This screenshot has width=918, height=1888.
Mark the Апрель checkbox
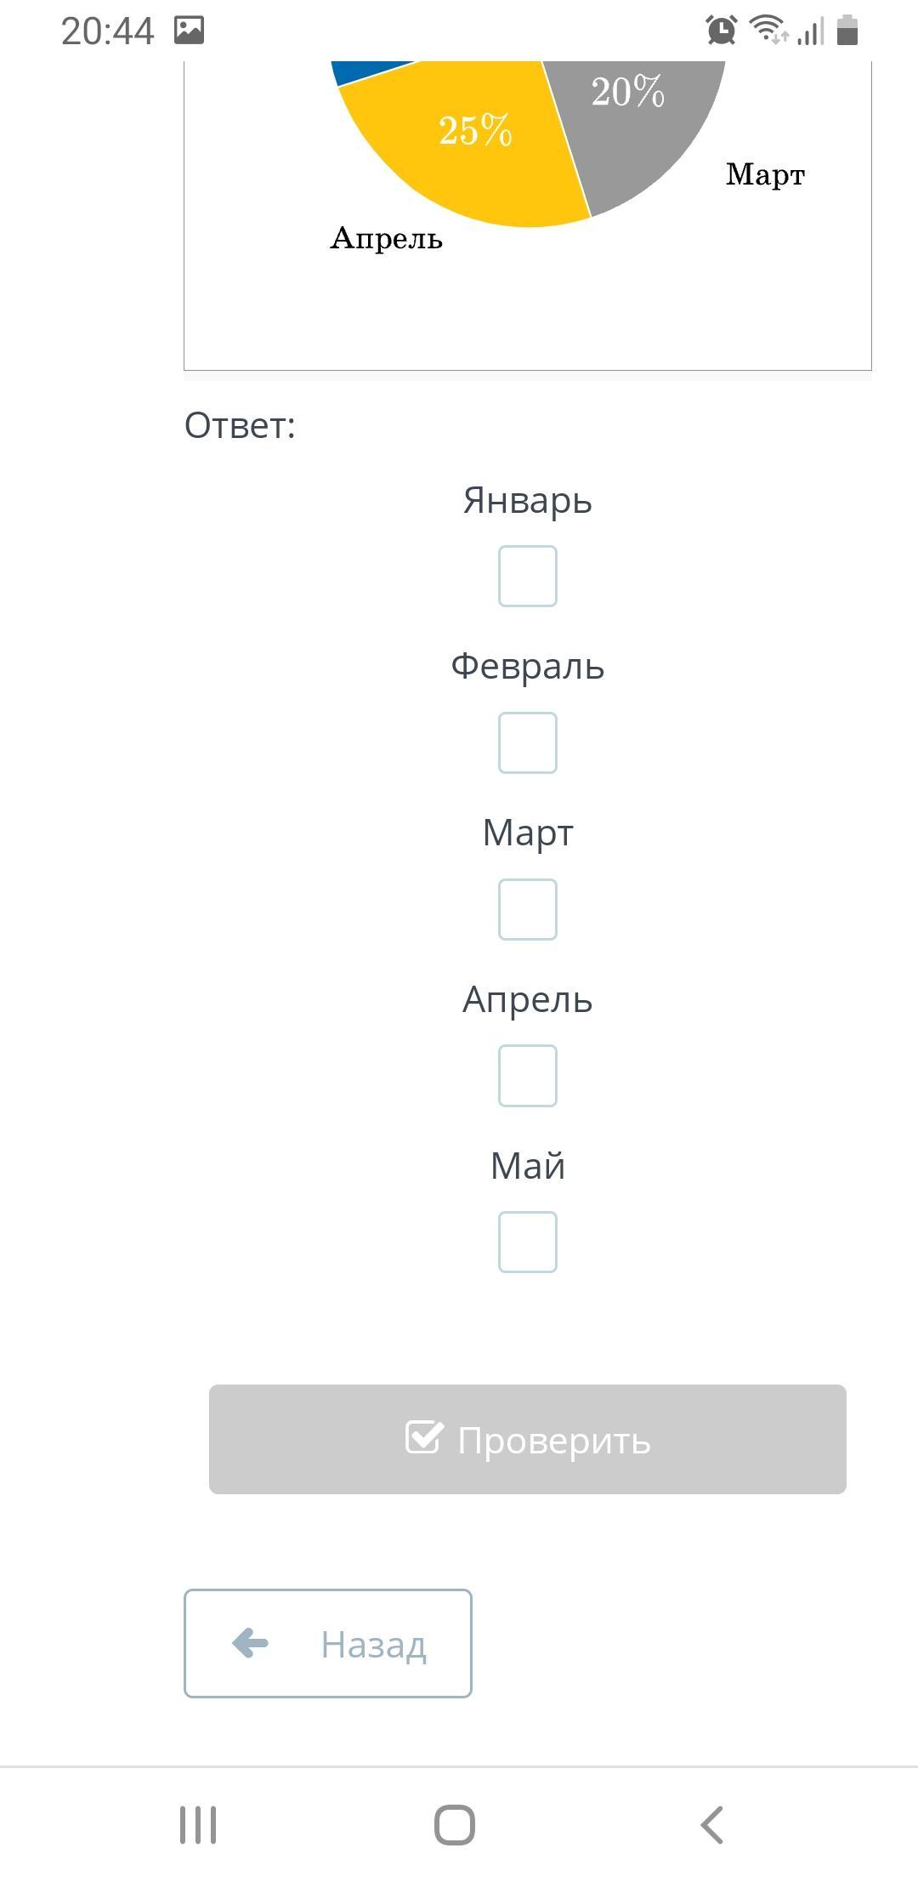[x=527, y=1076]
